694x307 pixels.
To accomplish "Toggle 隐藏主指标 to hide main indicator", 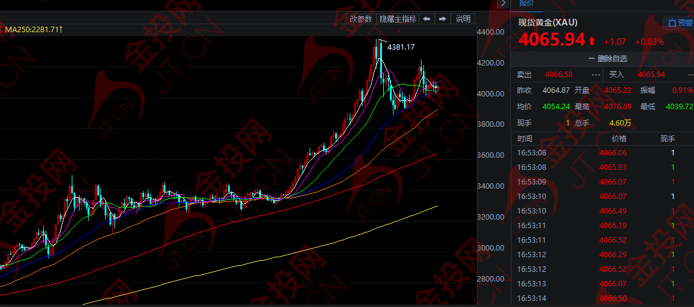I will pyautogui.click(x=398, y=19).
